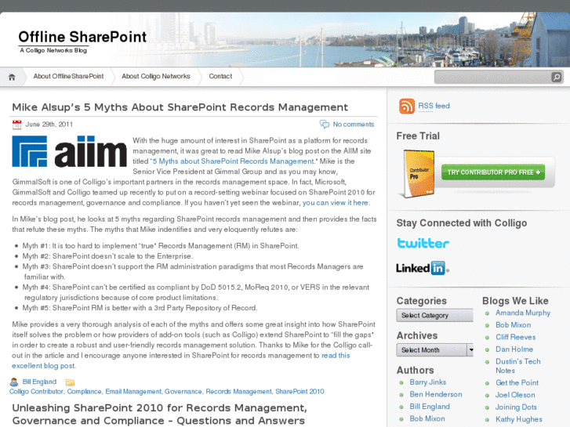Open the SharePoint 2010 tag
This screenshot has height=427, width=570.
coord(300,392)
